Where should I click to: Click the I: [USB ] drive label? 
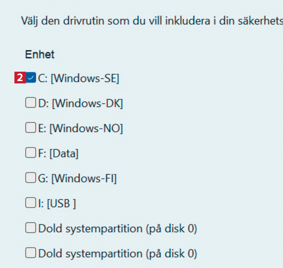click(x=57, y=203)
